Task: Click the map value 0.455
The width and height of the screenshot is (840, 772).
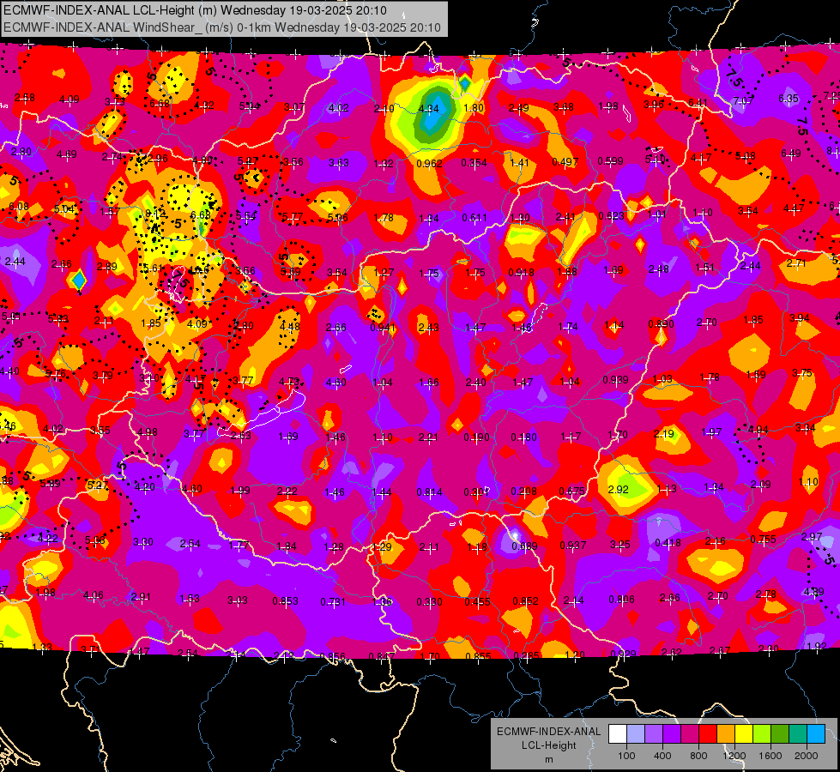Action: tap(477, 601)
